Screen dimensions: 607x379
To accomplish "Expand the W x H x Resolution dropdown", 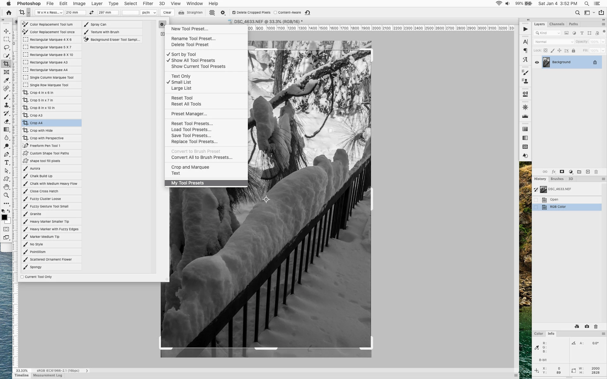I will tap(49, 13).
